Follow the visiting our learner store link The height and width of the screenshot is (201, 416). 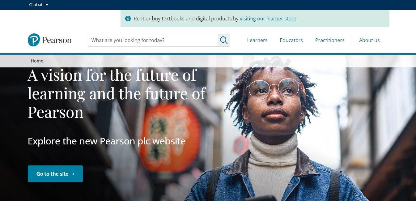click(268, 19)
